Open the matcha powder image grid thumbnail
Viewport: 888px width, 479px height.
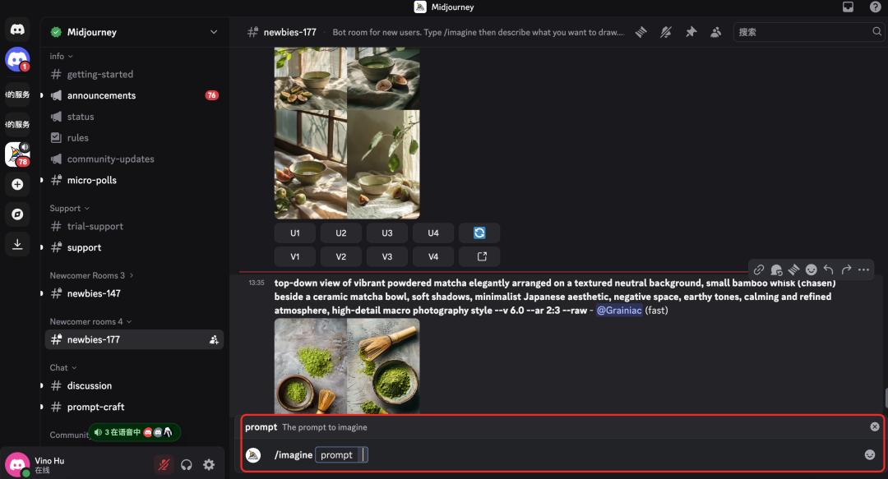click(347, 366)
